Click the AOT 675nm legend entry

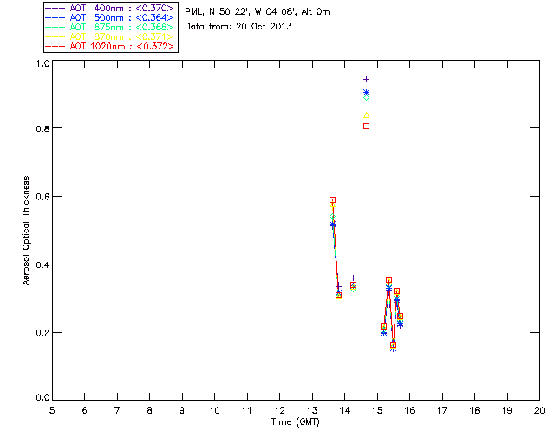[109, 27]
